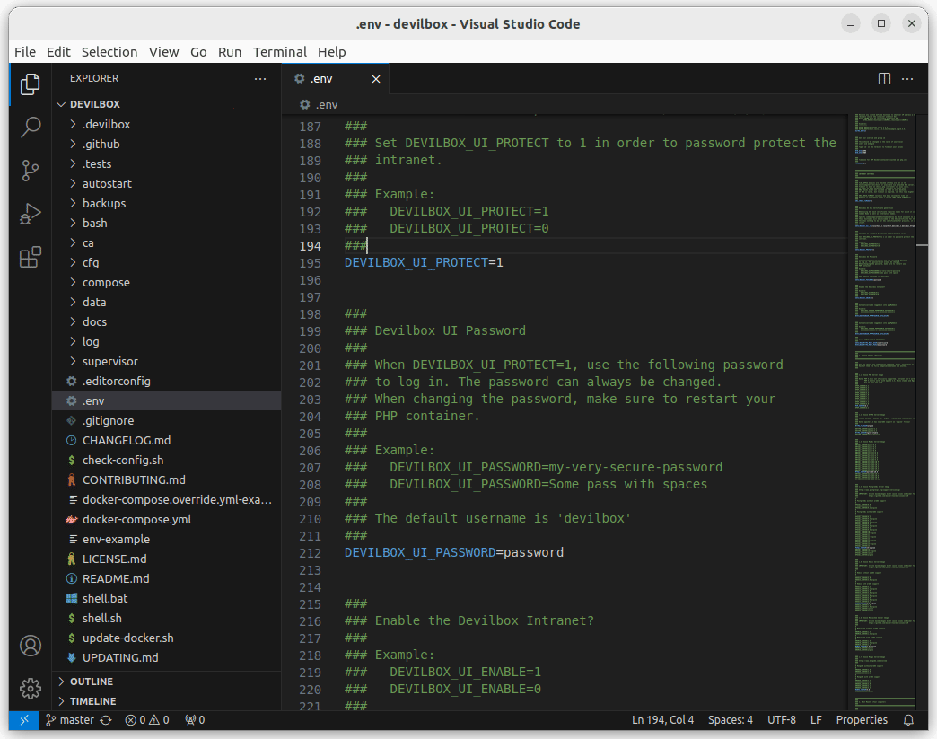Open the Accounts menu icon
The image size is (937, 739).
tap(31, 646)
